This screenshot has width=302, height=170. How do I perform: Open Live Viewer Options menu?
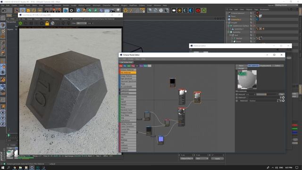[65, 19]
